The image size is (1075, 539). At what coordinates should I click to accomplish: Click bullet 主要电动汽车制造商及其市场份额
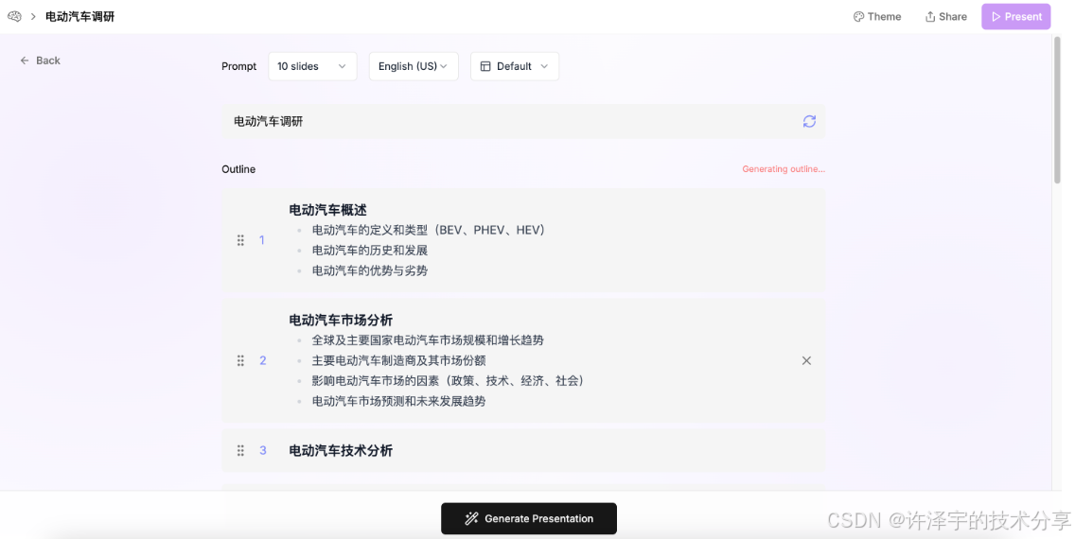point(398,361)
